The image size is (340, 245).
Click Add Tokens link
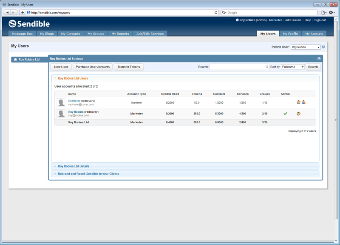click(x=293, y=20)
